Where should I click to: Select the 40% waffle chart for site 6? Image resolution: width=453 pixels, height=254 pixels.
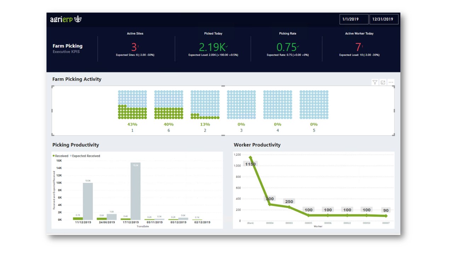169,105
